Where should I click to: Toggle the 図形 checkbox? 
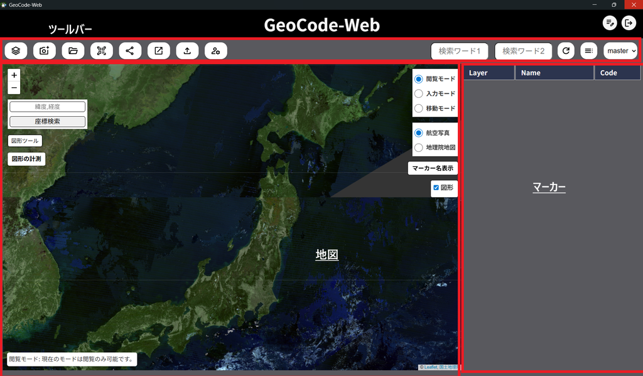coord(436,188)
